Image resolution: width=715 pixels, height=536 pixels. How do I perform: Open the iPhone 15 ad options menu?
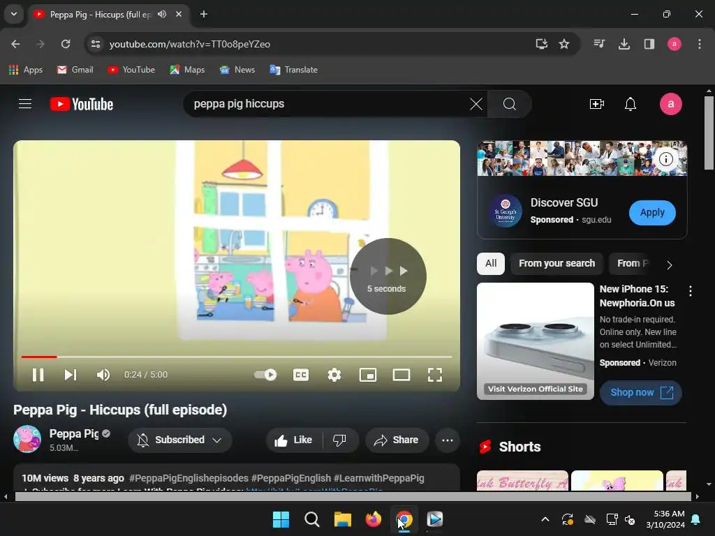pos(691,291)
